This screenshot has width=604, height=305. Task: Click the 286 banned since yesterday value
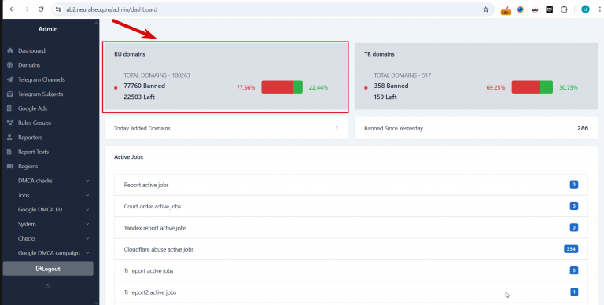coord(583,128)
